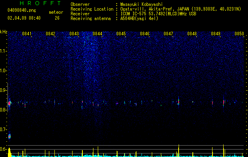Click the 0841 time marker

(x=27, y=34)
